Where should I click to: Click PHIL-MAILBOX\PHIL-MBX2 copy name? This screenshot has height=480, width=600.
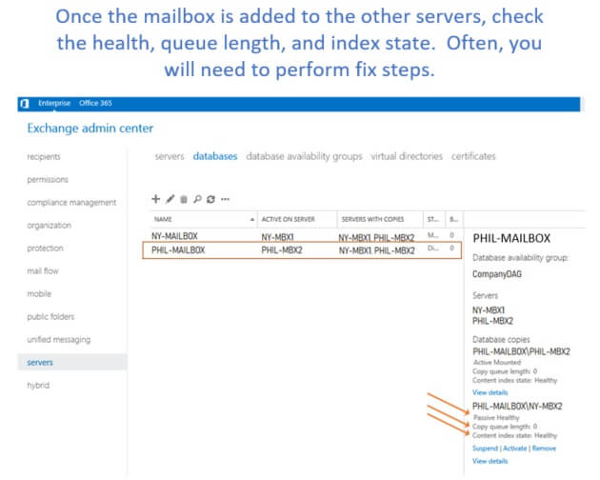tap(521, 351)
